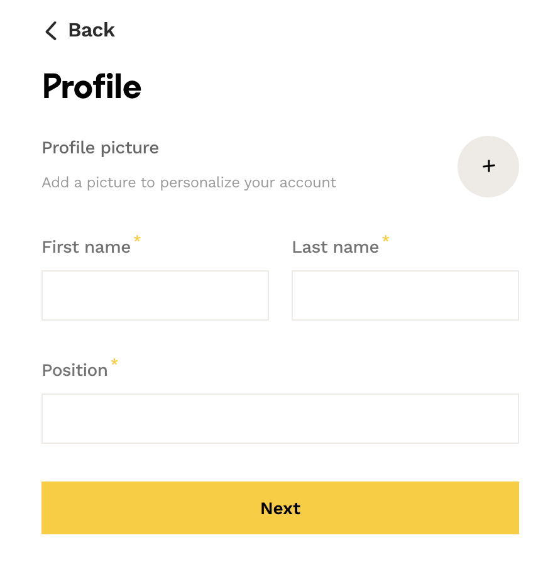The image size is (548, 567).
Task: Focus the Last name text field
Action: click(x=405, y=295)
